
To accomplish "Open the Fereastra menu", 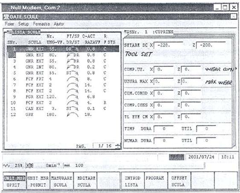I will pyautogui.click(x=41, y=24).
